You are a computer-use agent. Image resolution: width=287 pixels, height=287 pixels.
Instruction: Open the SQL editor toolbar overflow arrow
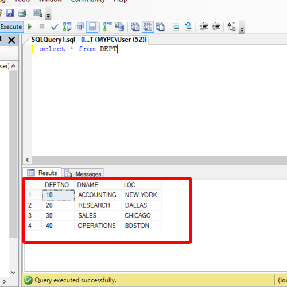tap(242, 30)
